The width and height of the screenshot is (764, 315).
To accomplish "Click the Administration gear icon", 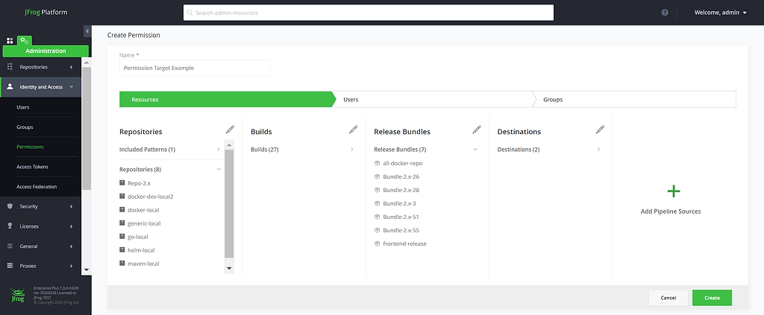I will pos(25,40).
